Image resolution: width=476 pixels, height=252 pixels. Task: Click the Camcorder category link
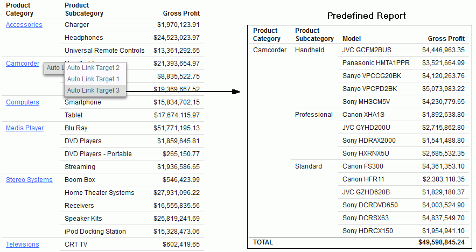[x=23, y=64]
